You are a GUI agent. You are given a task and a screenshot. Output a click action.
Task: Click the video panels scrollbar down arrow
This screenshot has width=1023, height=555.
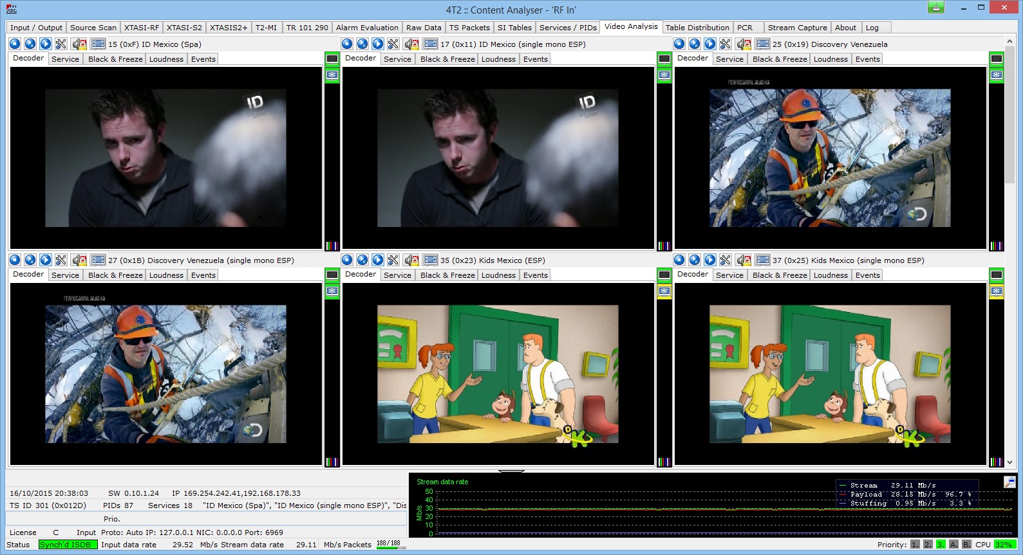coord(1009,462)
